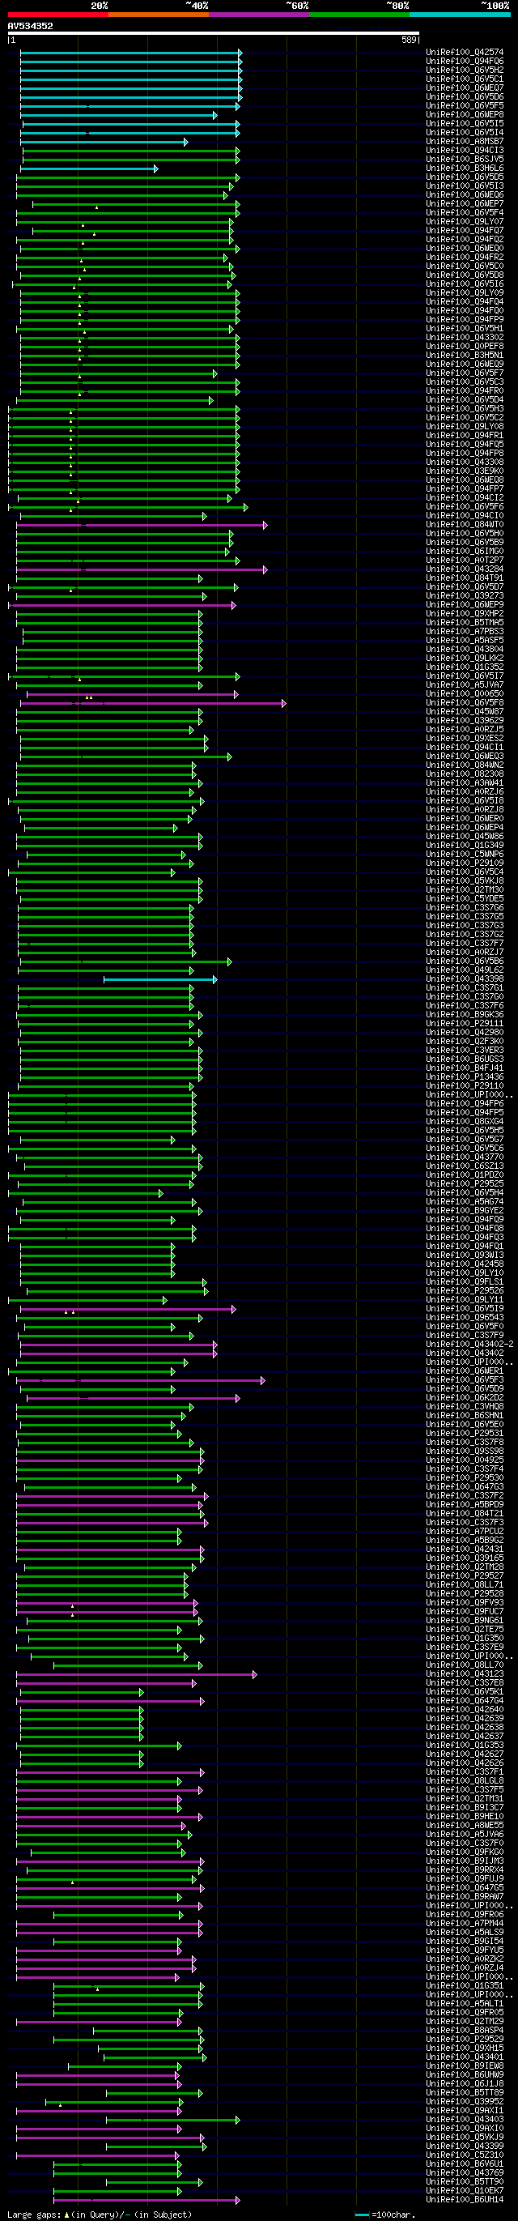Select hit UniRef100_B6SJV5

pos(465,160)
